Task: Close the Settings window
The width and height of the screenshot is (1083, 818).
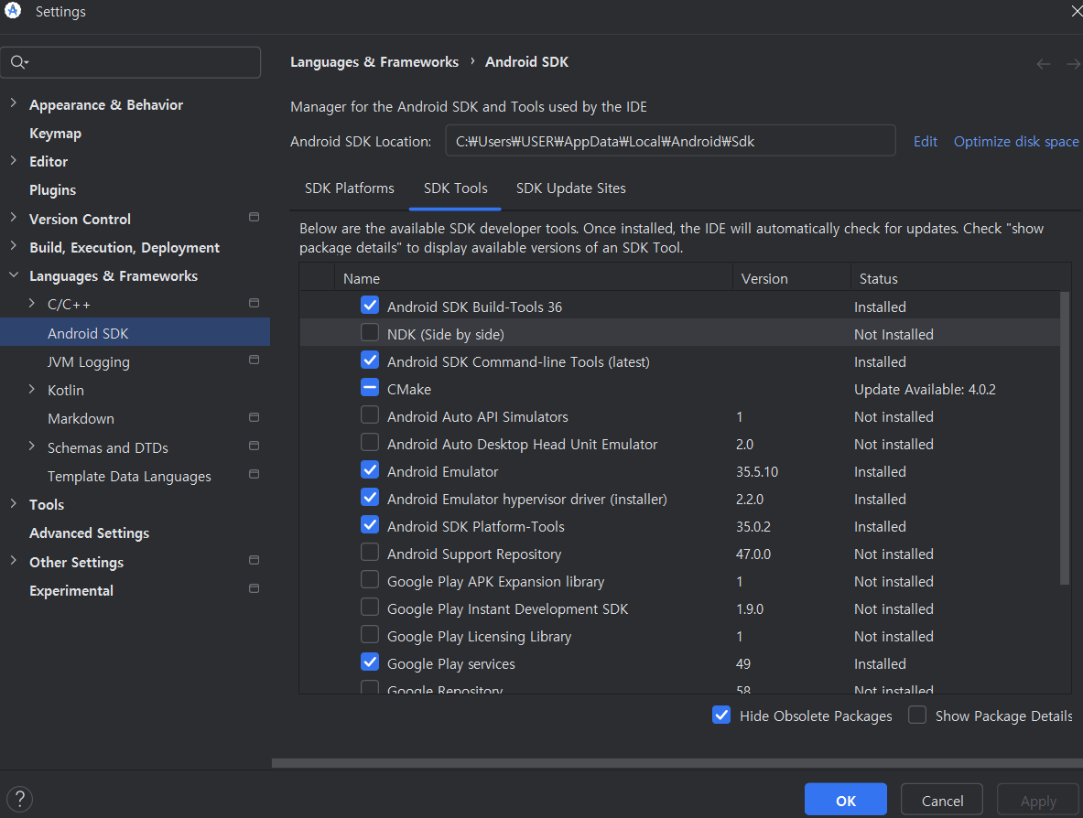Action: tap(1076, 12)
